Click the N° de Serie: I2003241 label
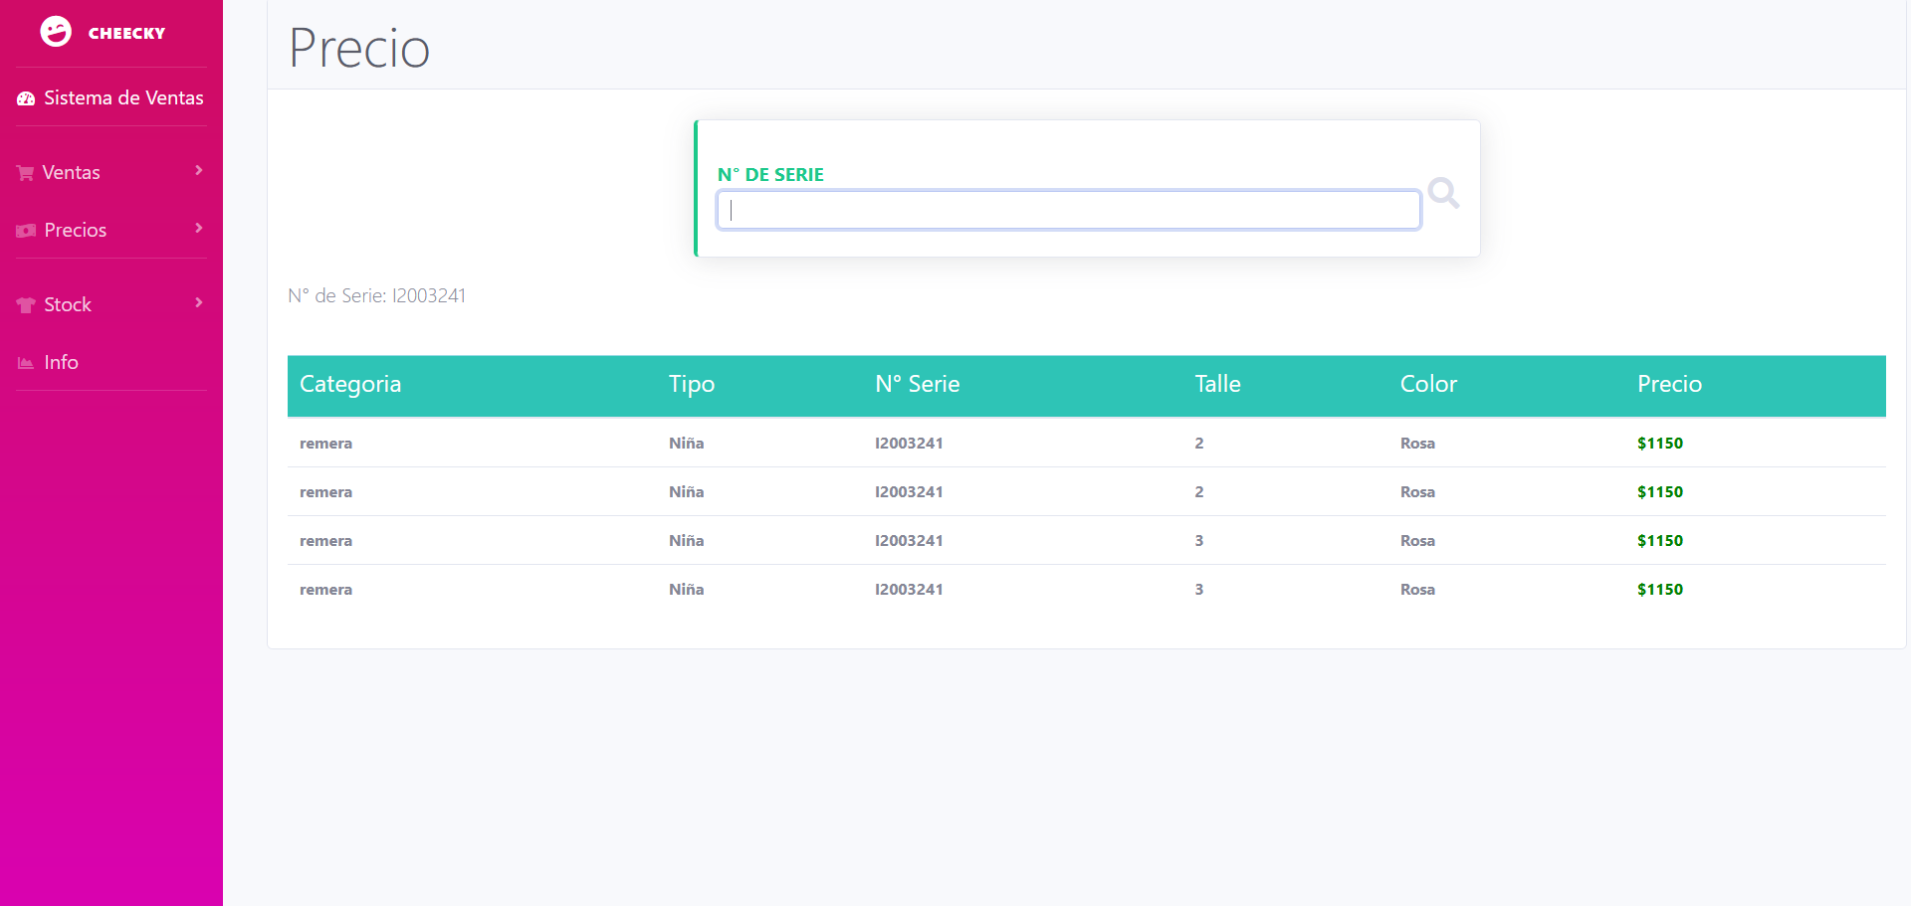Viewport: 1911px width, 906px height. pos(376,295)
